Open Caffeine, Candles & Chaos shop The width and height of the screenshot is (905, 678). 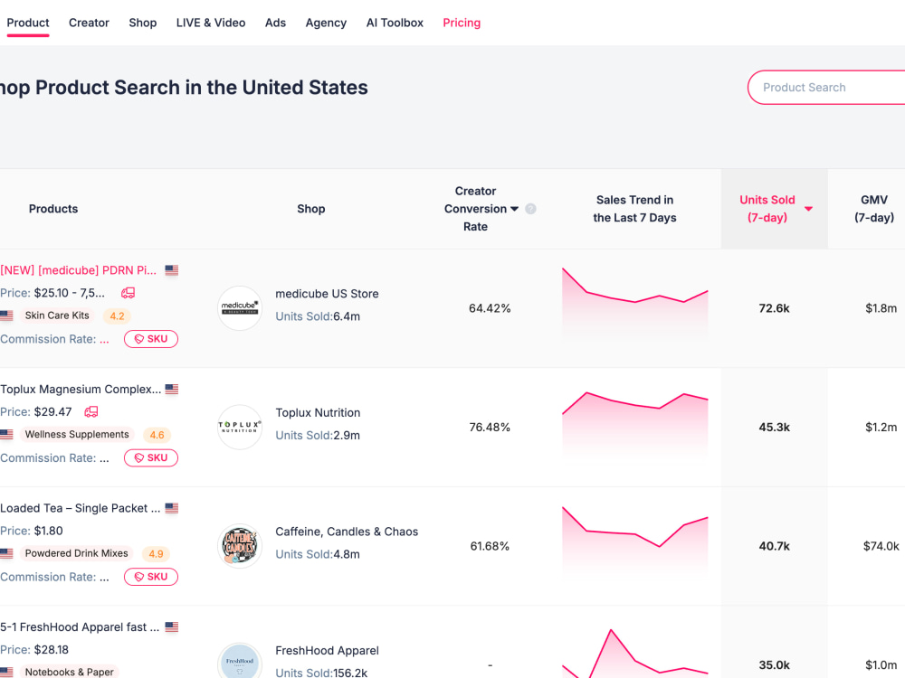(347, 532)
